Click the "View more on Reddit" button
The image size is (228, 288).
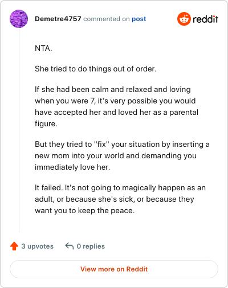coord(114,269)
